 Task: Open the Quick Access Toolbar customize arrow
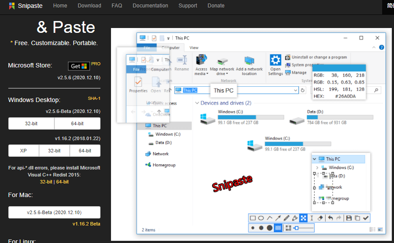[x=168, y=39]
